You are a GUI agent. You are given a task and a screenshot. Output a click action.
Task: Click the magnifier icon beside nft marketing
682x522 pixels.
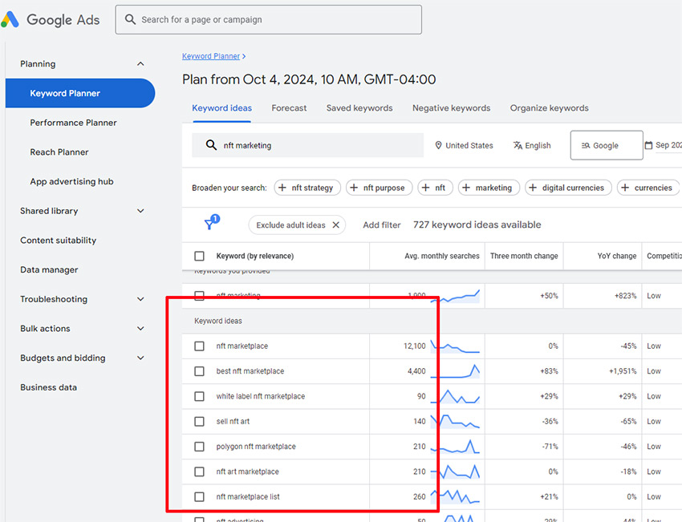tap(211, 145)
